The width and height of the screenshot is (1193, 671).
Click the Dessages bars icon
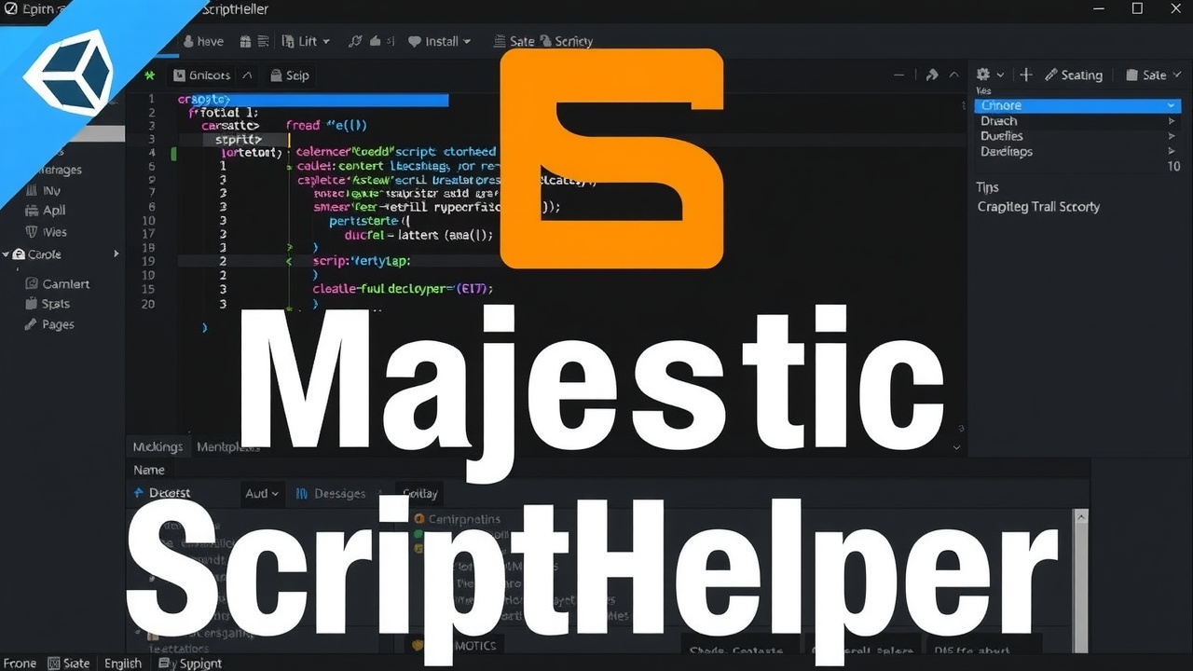pyautogui.click(x=302, y=493)
